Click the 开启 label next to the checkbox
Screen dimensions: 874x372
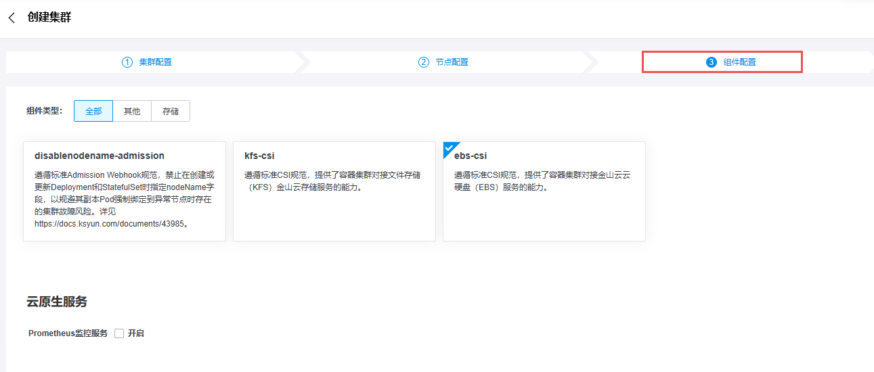point(136,333)
